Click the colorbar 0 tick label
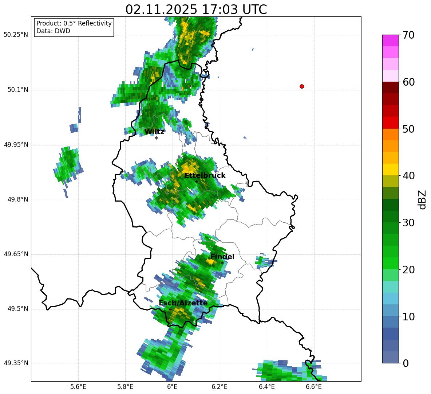The height and width of the screenshot is (394, 431). pos(406,363)
